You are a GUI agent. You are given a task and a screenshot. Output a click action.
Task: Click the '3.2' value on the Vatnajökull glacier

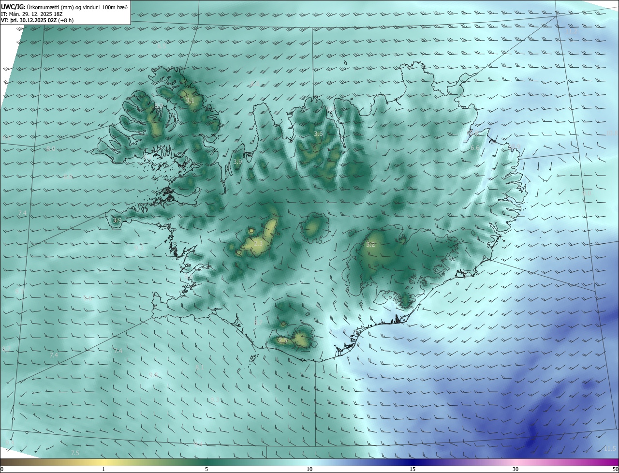(x=370, y=245)
